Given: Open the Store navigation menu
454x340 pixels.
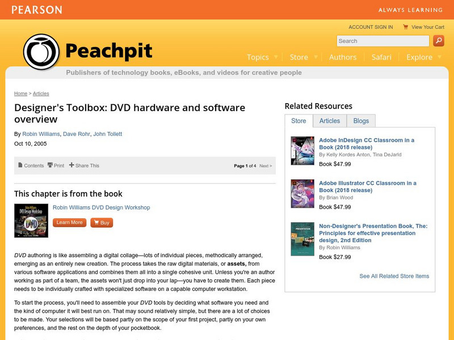Looking at the screenshot, I should 299,57.
